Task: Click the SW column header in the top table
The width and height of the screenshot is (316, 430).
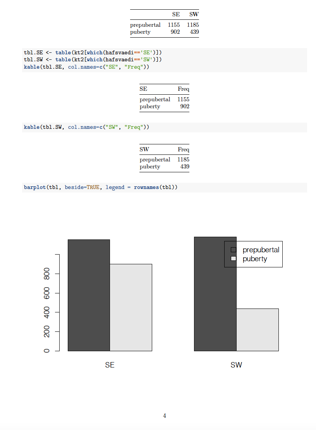Action: [194, 14]
